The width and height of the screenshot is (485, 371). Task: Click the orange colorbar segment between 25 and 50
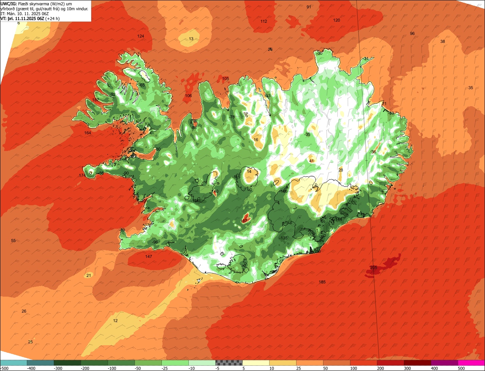(310, 363)
